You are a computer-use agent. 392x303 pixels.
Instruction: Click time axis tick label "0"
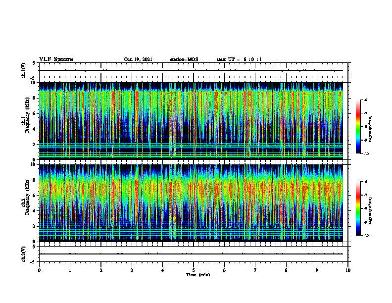tap(39, 270)
